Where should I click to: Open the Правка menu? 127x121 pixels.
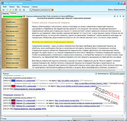click(12, 7)
